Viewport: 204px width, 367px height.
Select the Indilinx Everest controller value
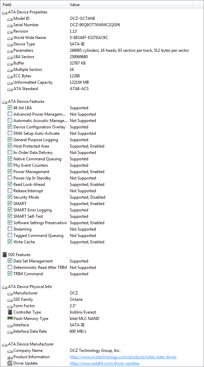83,312
